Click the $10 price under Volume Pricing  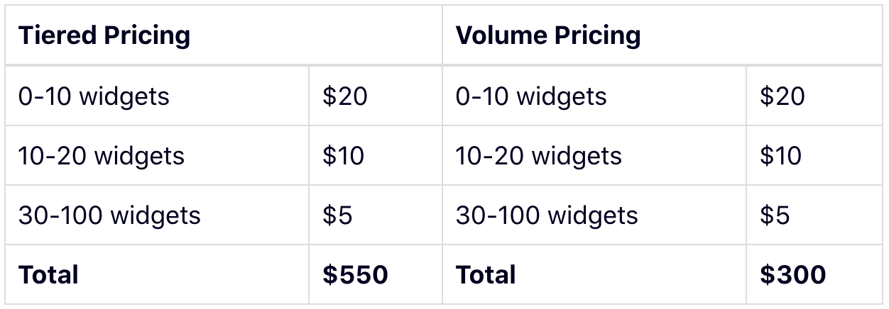(781, 156)
